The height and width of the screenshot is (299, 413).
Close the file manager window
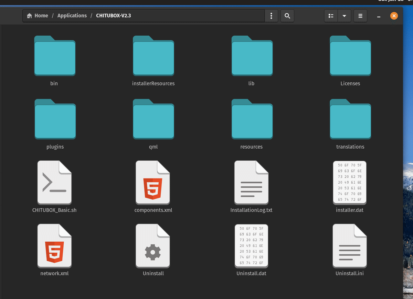coord(394,16)
